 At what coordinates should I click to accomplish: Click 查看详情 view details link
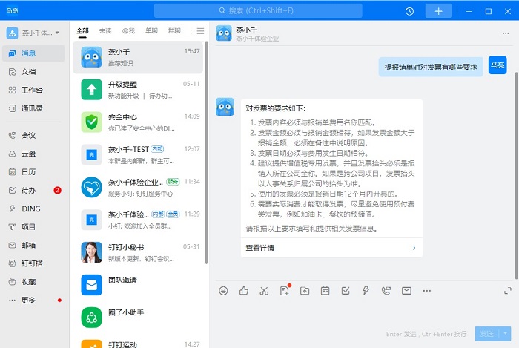pyautogui.click(x=260, y=248)
